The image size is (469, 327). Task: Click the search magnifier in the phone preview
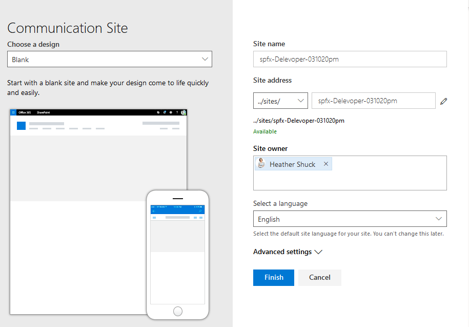pyautogui.click(x=200, y=211)
